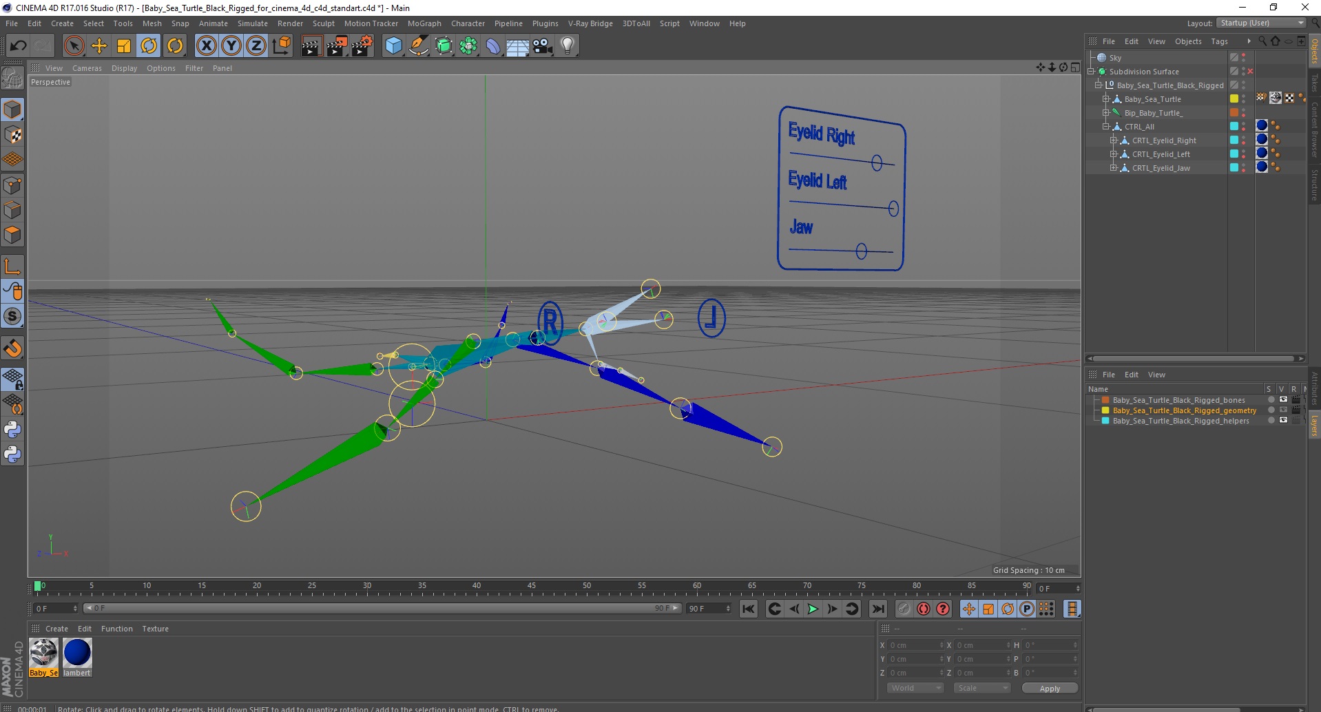Select the Baby_Se material thumbnail
The height and width of the screenshot is (712, 1321).
click(x=43, y=658)
